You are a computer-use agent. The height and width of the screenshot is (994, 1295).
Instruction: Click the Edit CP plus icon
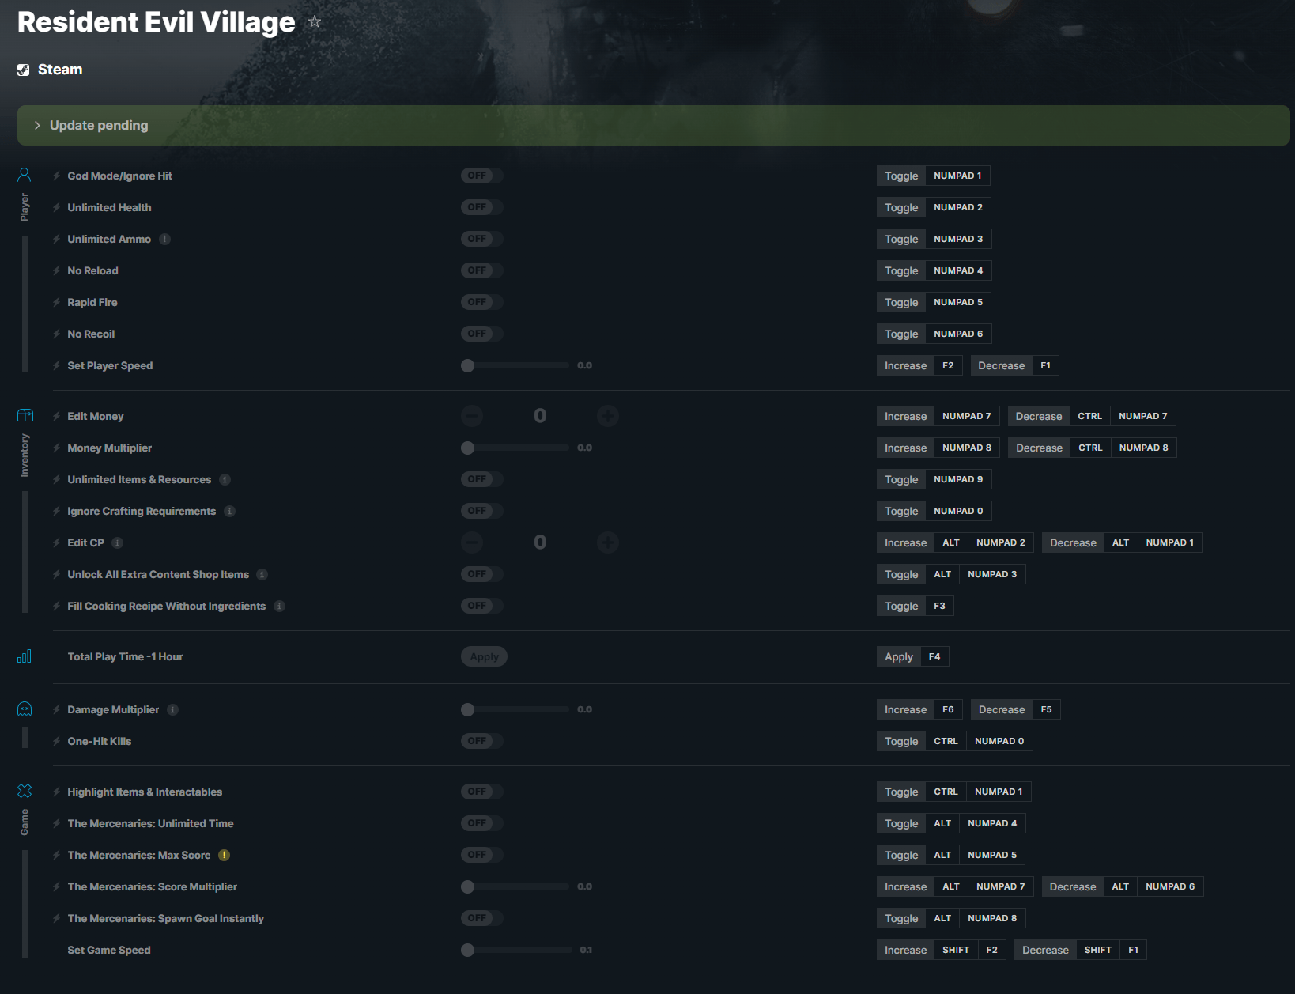pos(608,542)
